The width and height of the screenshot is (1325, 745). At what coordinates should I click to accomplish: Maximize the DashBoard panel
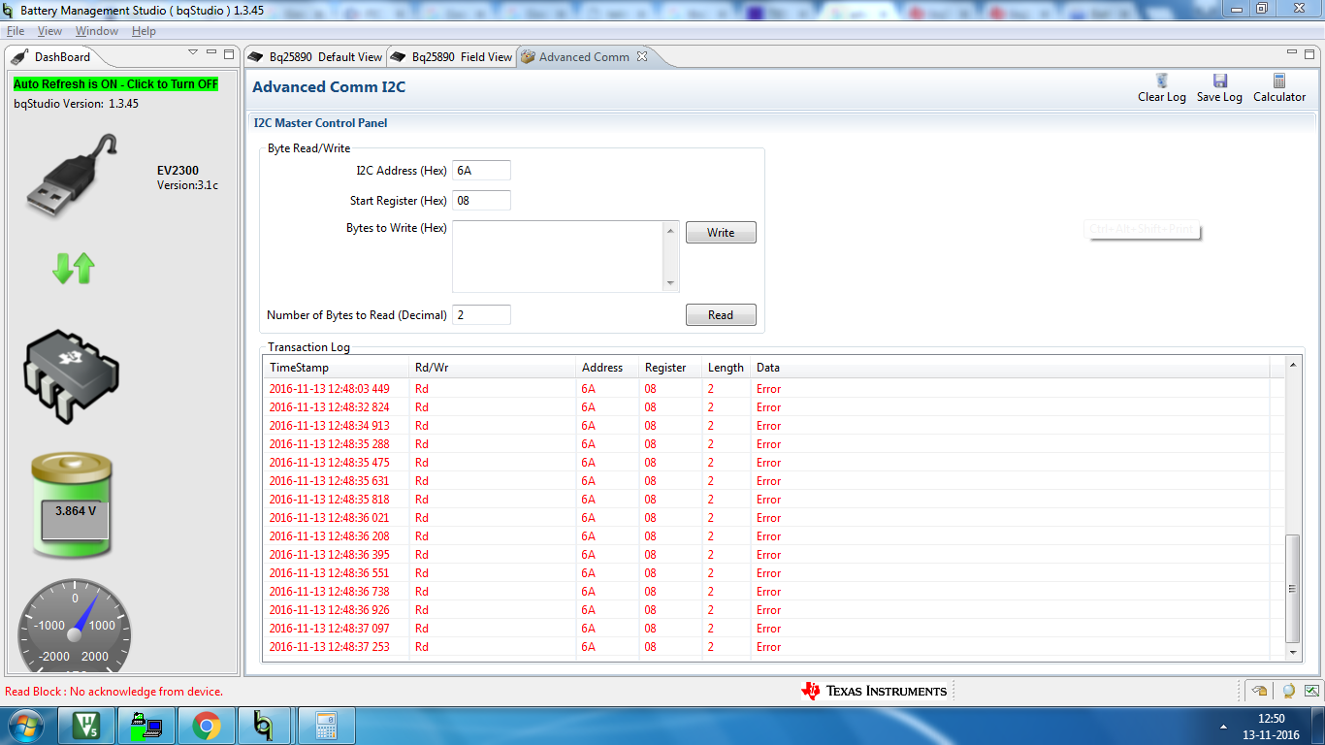pos(229,53)
